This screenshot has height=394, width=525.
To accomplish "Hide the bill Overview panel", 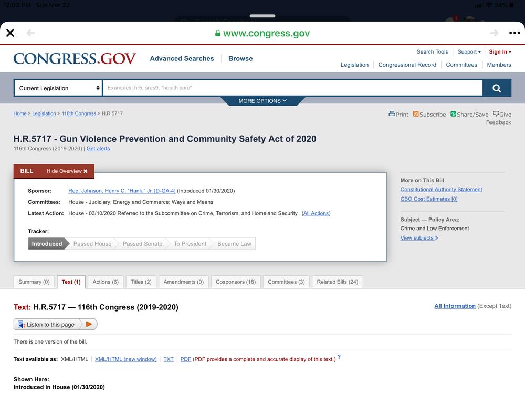I will point(67,171).
